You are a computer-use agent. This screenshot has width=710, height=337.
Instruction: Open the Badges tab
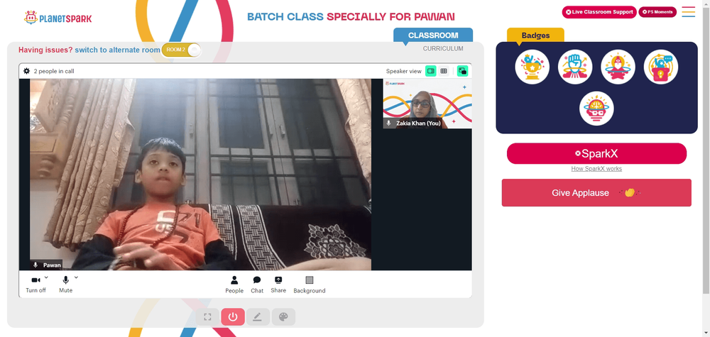(535, 35)
